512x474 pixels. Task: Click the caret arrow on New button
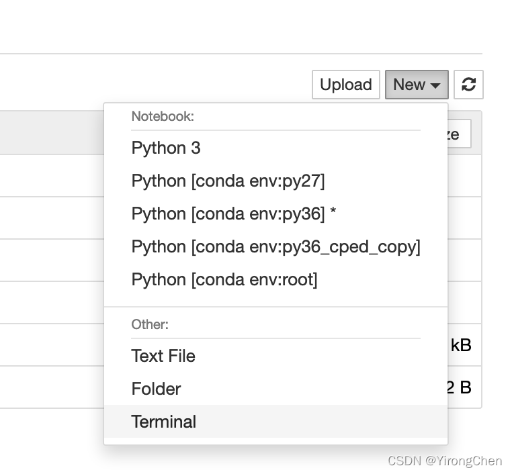pyautogui.click(x=435, y=85)
